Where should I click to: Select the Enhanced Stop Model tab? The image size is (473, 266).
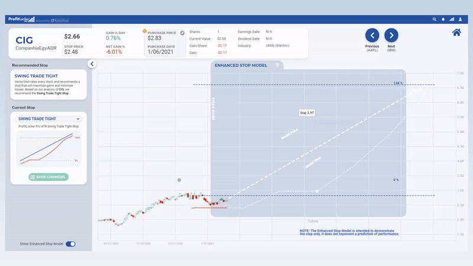(241, 65)
